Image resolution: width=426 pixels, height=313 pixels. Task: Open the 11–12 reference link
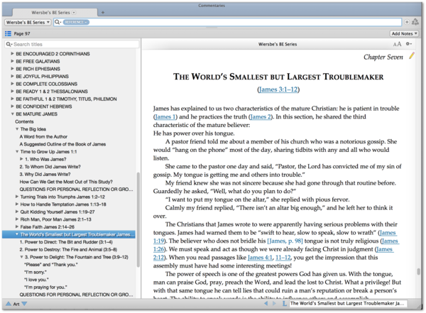[x=283, y=258]
